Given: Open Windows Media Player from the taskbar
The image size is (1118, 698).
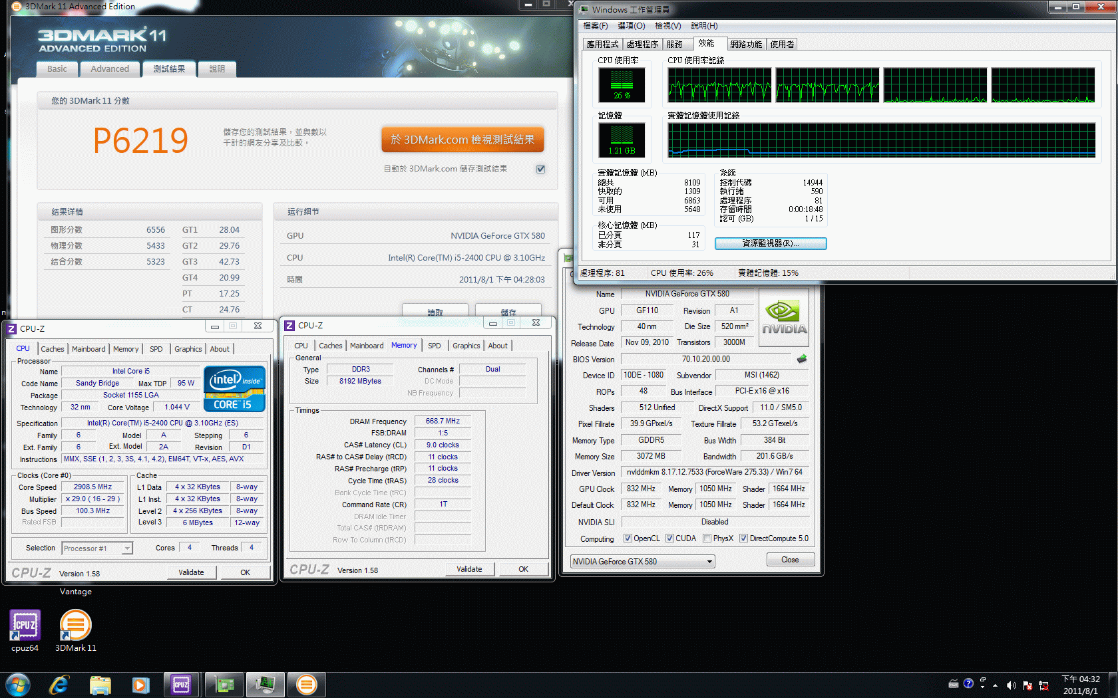Looking at the screenshot, I should click(140, 685).
